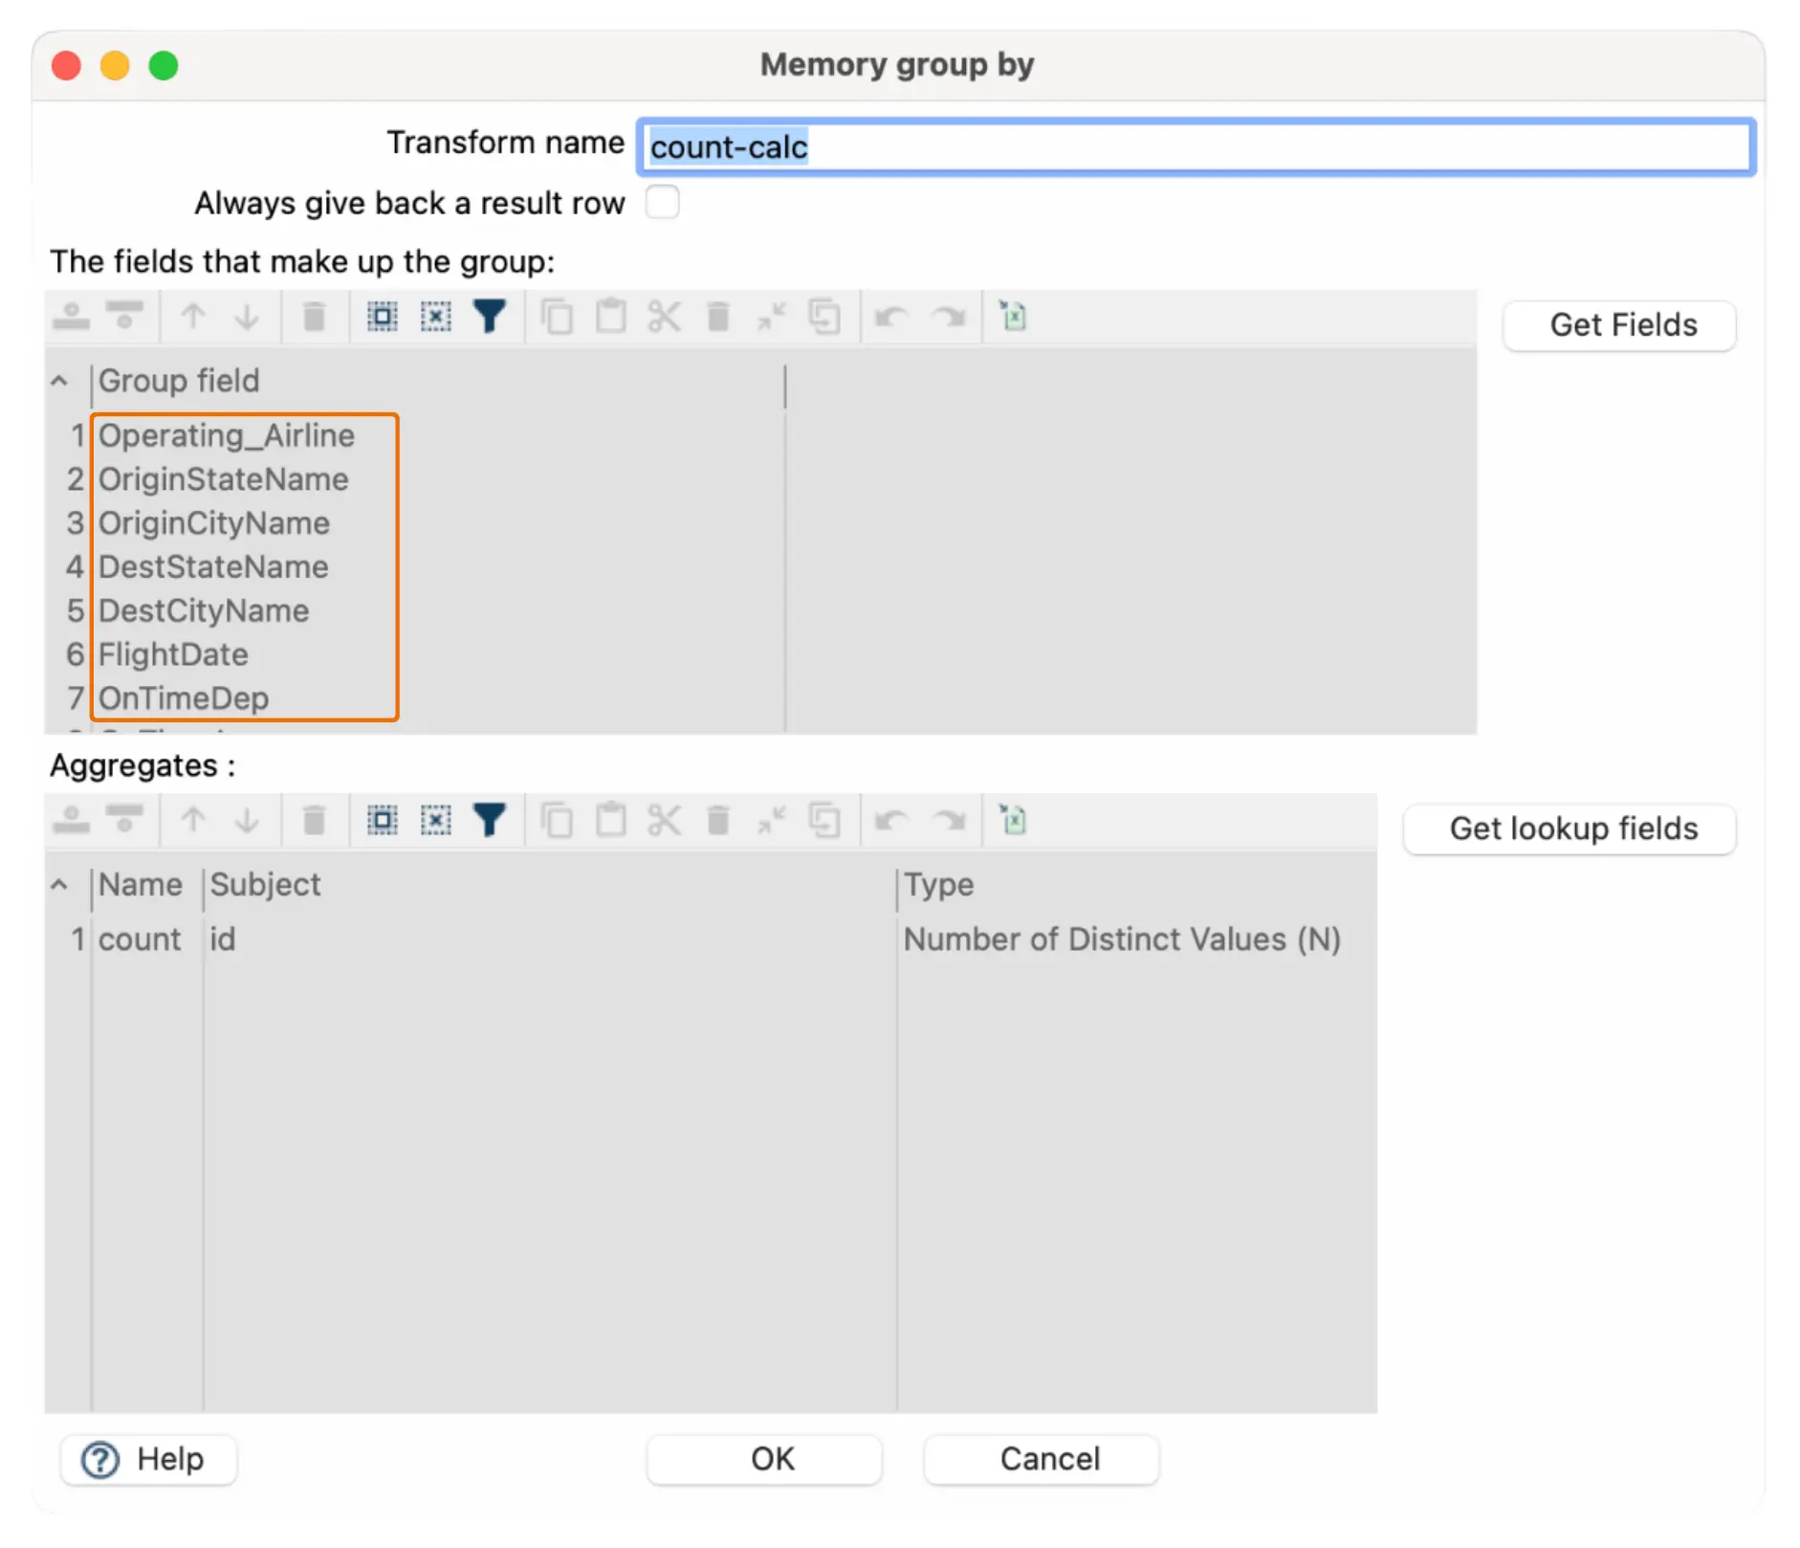Click the Name column header in Aggregates

[x=141, y=885]
